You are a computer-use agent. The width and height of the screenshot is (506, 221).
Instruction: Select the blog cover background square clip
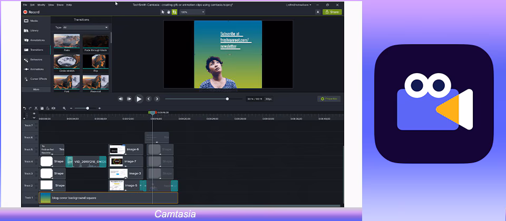click(109, 198)
